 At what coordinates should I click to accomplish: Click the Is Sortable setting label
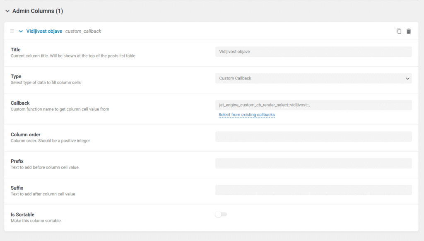pyautogui.click(x=22, y=214)
